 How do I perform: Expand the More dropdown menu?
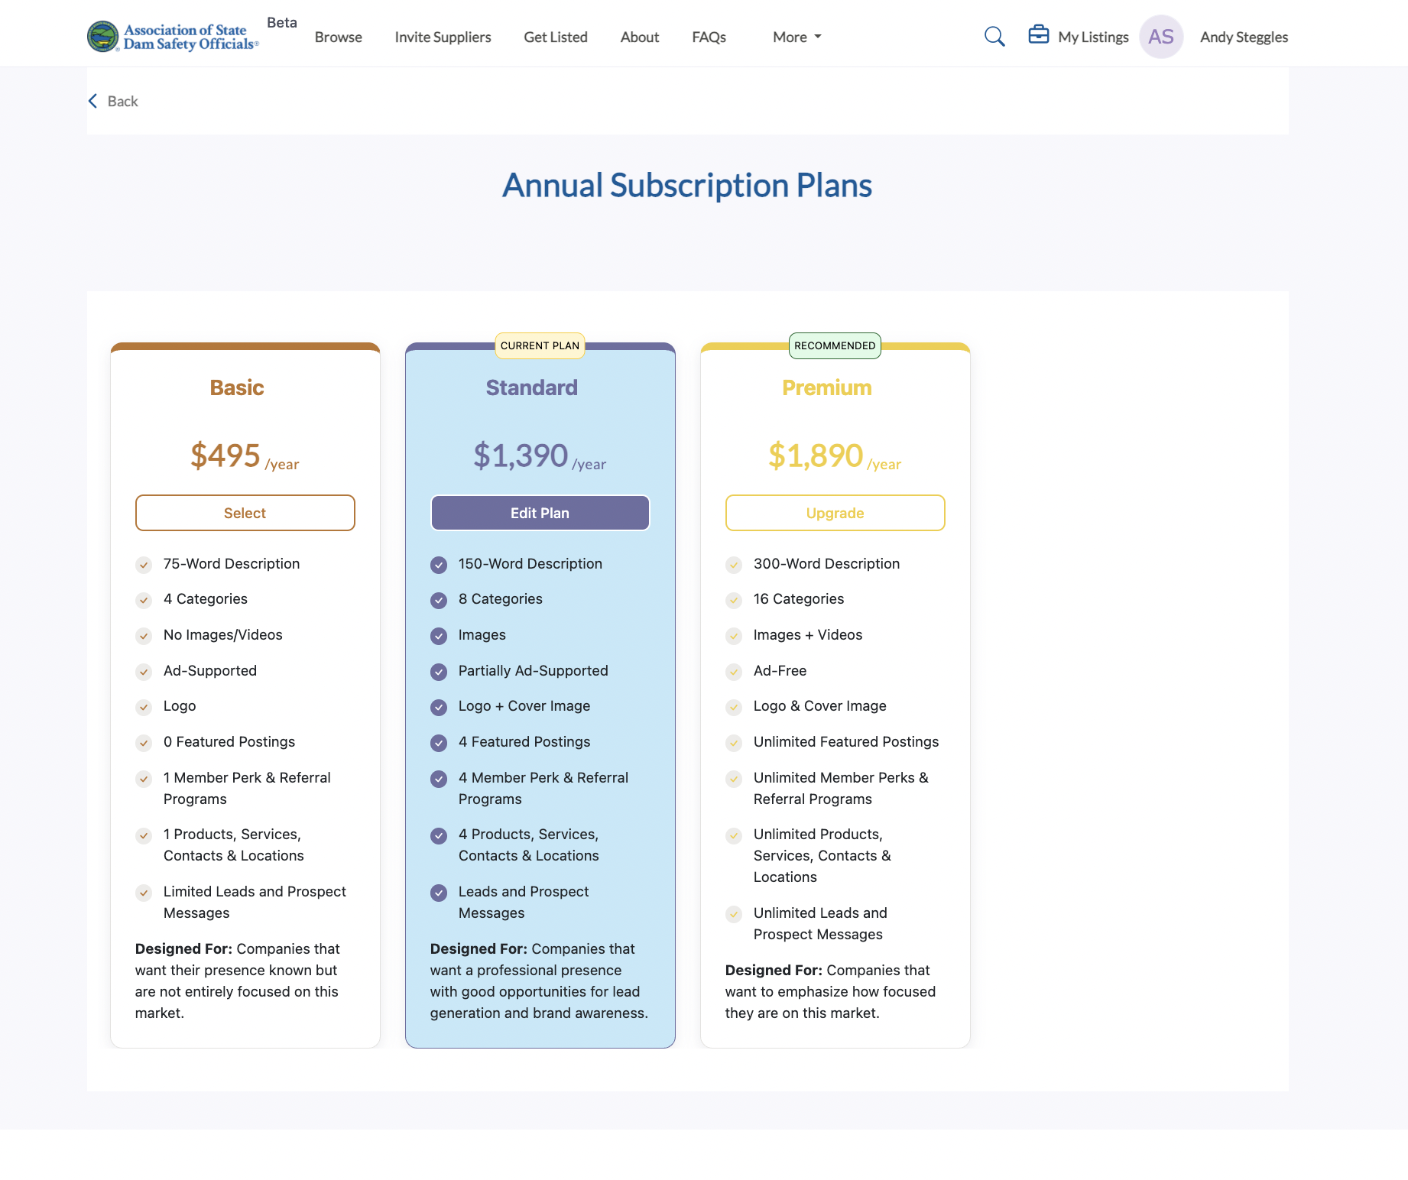[796, 37]
